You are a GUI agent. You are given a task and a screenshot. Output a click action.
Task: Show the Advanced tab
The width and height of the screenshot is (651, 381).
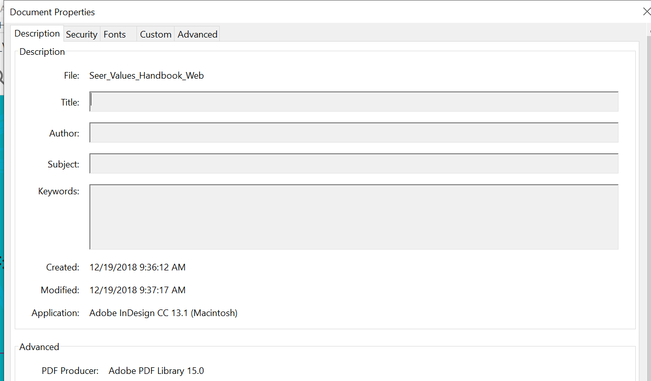[x=197, y=34]
